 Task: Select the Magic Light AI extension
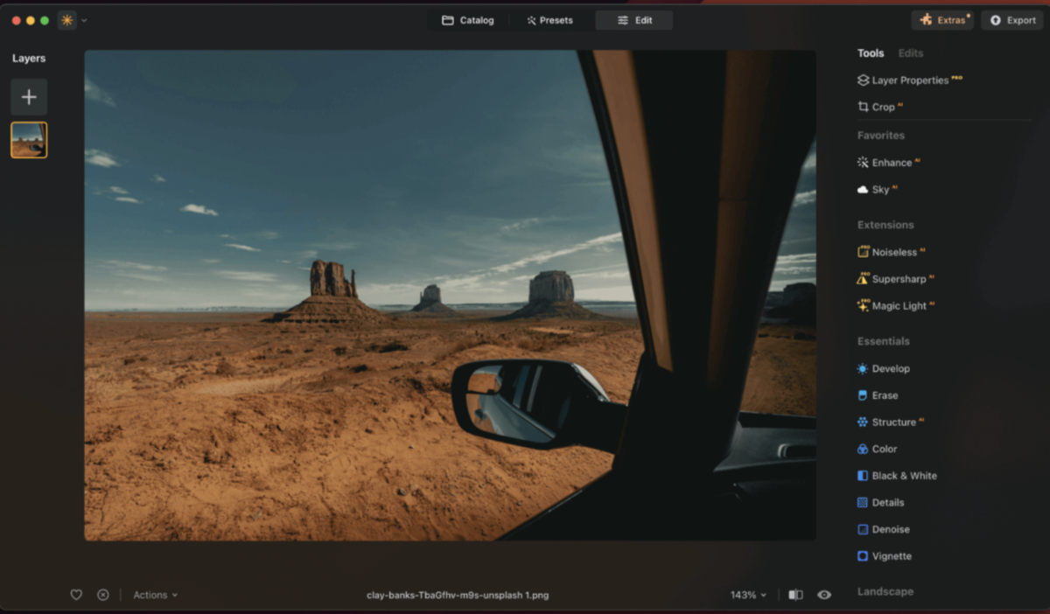(899, 305)
